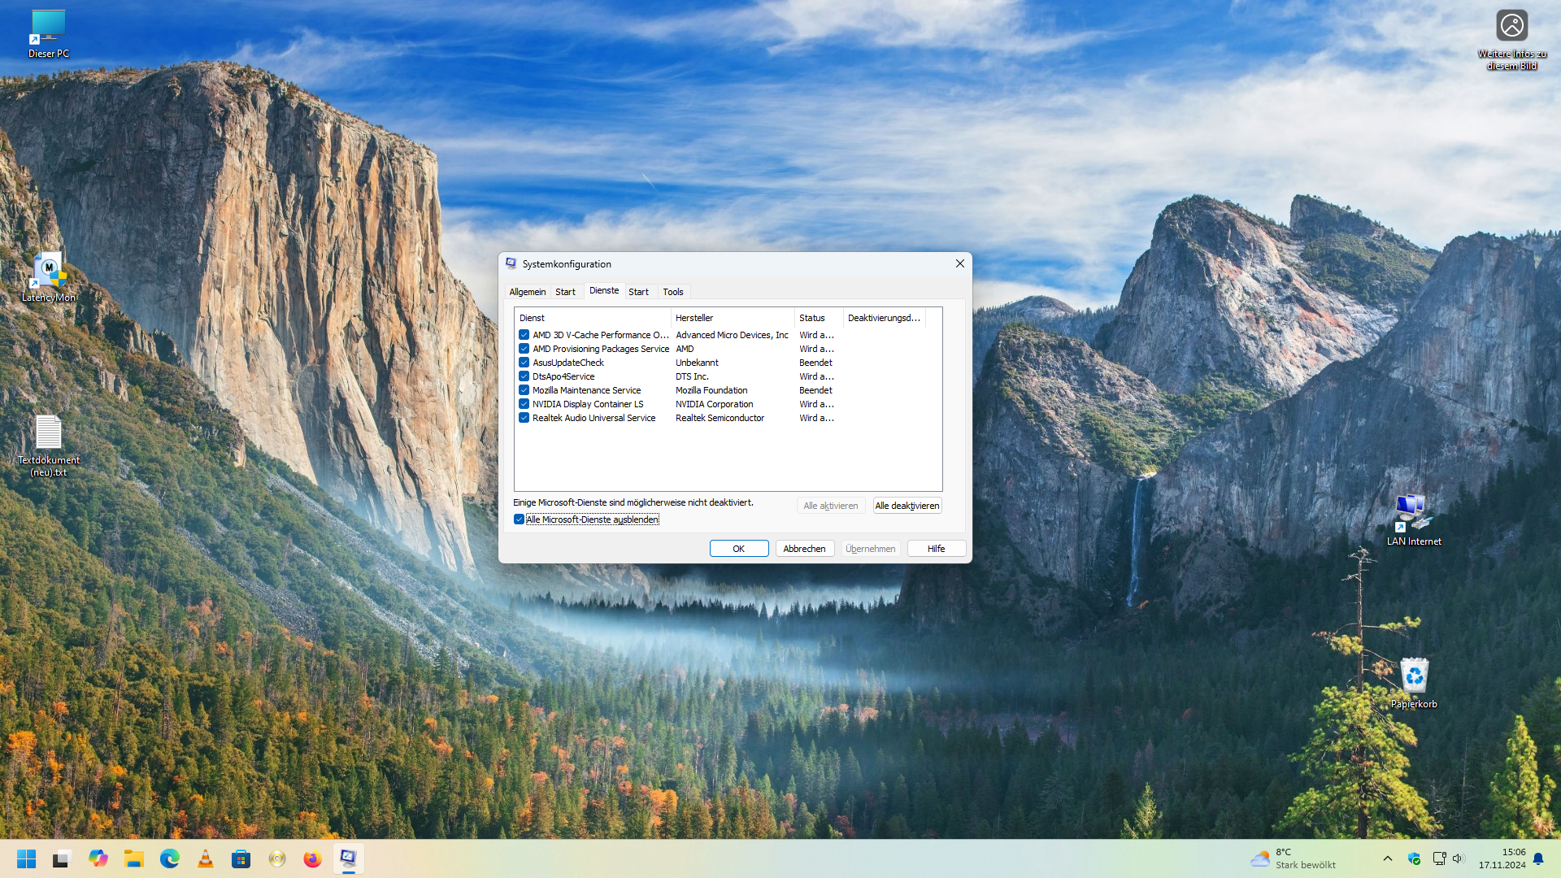The height and width of the screenshot is (878, 1561).
Task: Switch to the Allgemein tab
Action: pyautogui.click(x=527, y=292)
